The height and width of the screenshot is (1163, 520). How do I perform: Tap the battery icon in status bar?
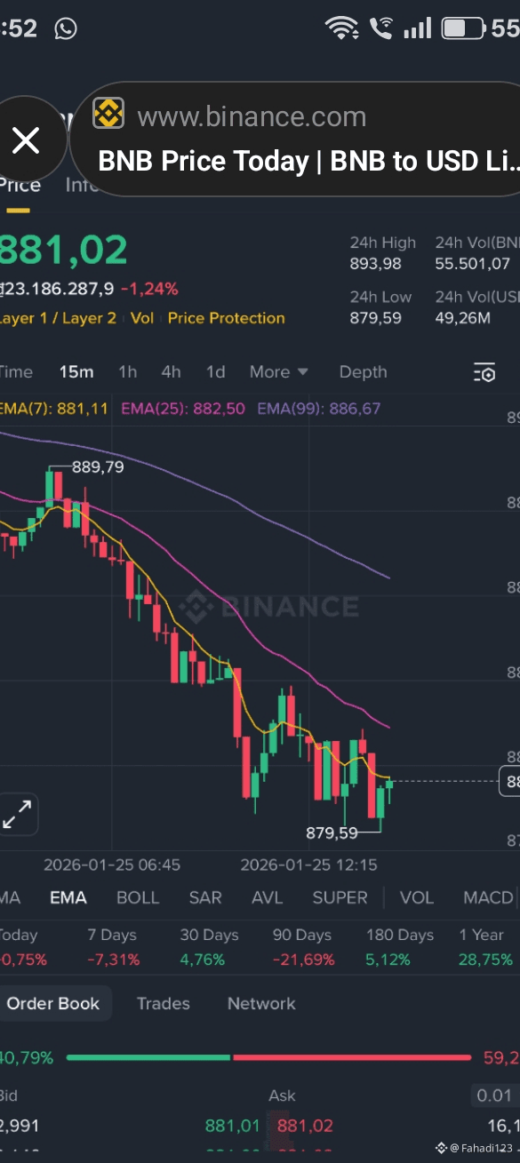pos(463,28)
